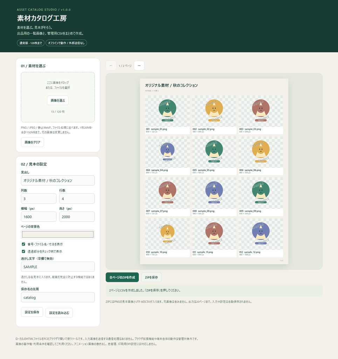Click ASSET CATALOG STUDIO / v1.0.0 label
Viewport: 338px width, 359px height.
[x=44, y=9]
